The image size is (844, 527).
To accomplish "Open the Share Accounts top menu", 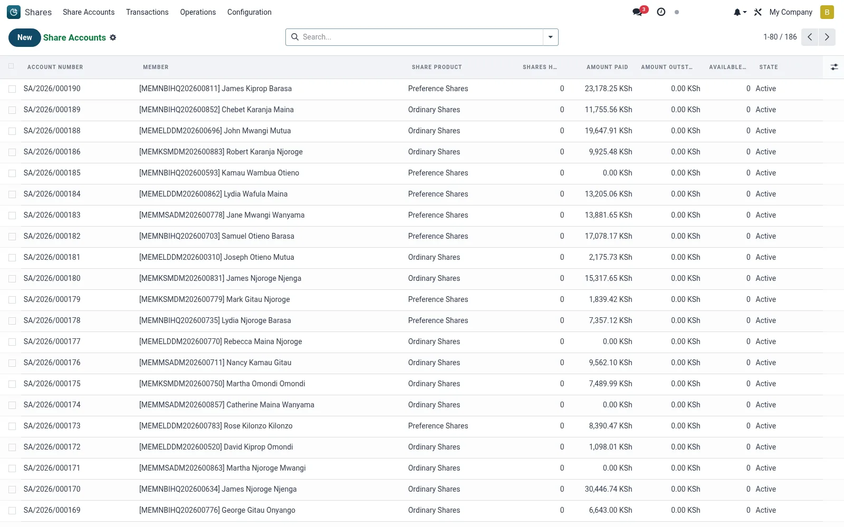I will 89,12.
